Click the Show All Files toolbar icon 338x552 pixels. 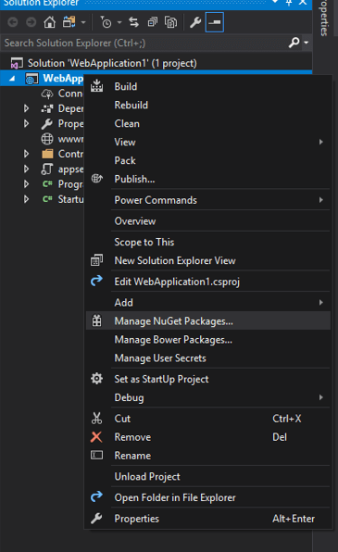tap(170, 22)
